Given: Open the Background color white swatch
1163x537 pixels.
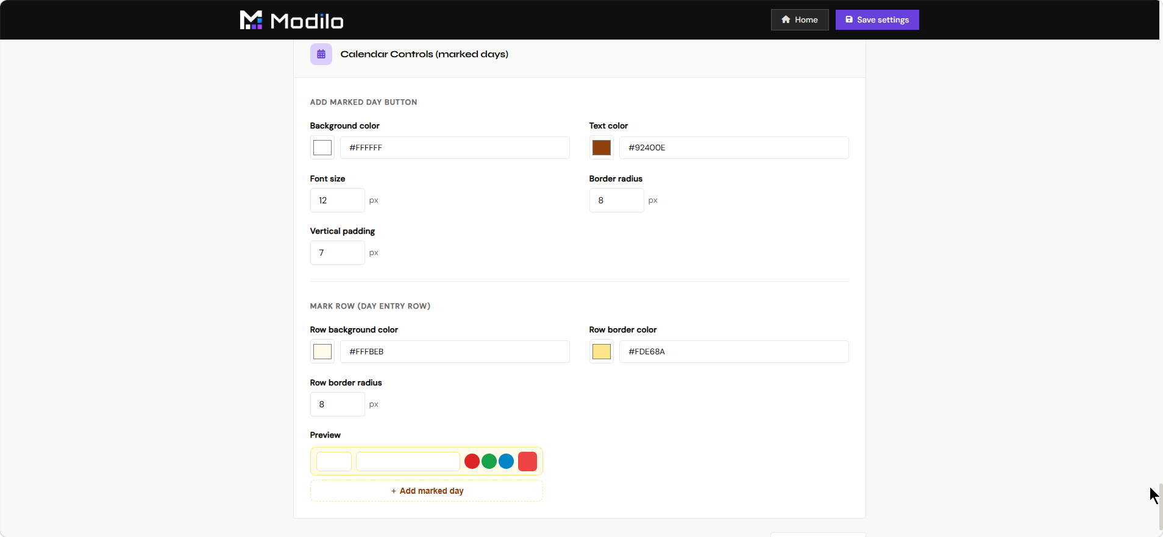Looking at the screenshot, I should coord(322,147).
